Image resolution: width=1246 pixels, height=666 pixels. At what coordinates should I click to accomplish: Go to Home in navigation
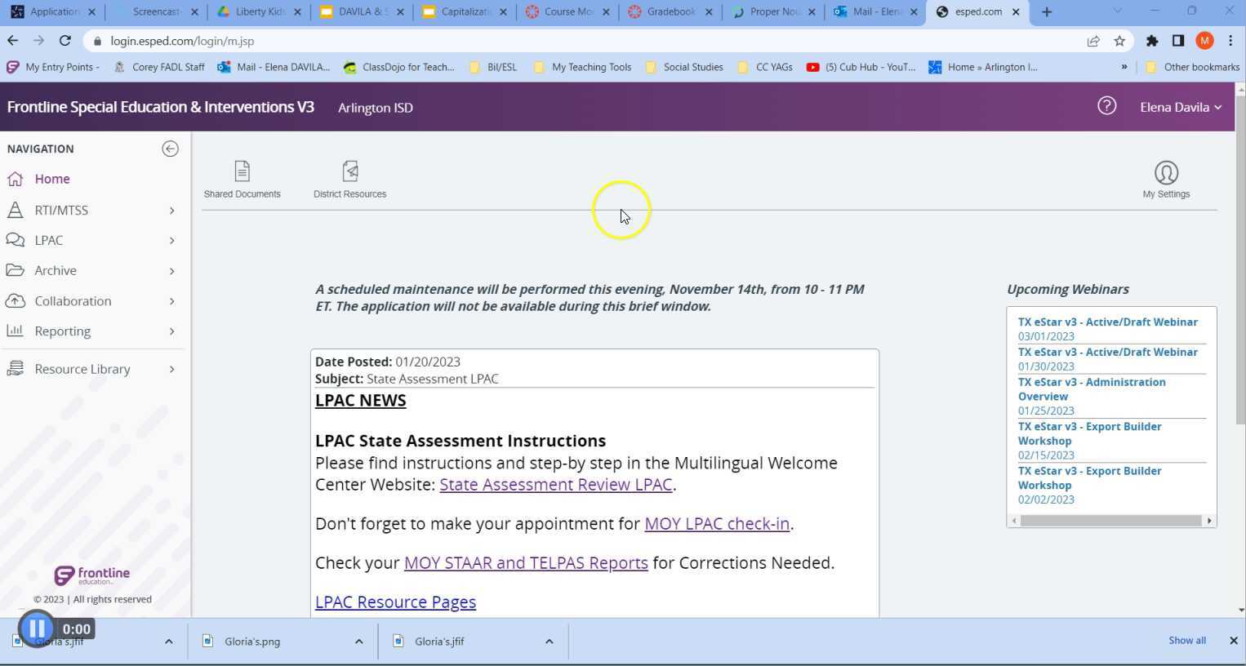click(x=52, y=179)
